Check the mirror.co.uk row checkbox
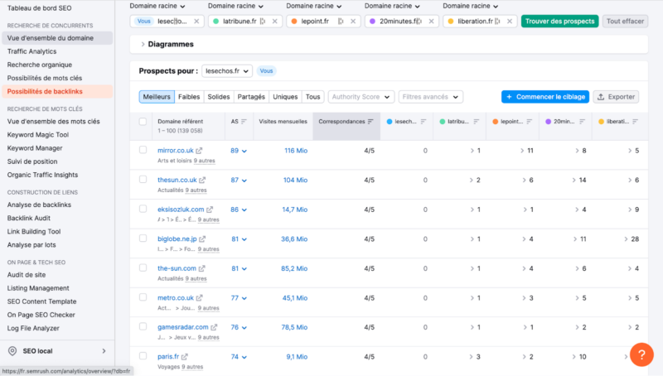Screen dimensions: 663x376 coord(143,150)
